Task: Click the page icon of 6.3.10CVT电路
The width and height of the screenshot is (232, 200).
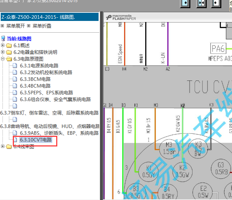Action: [x=15, y=140]
